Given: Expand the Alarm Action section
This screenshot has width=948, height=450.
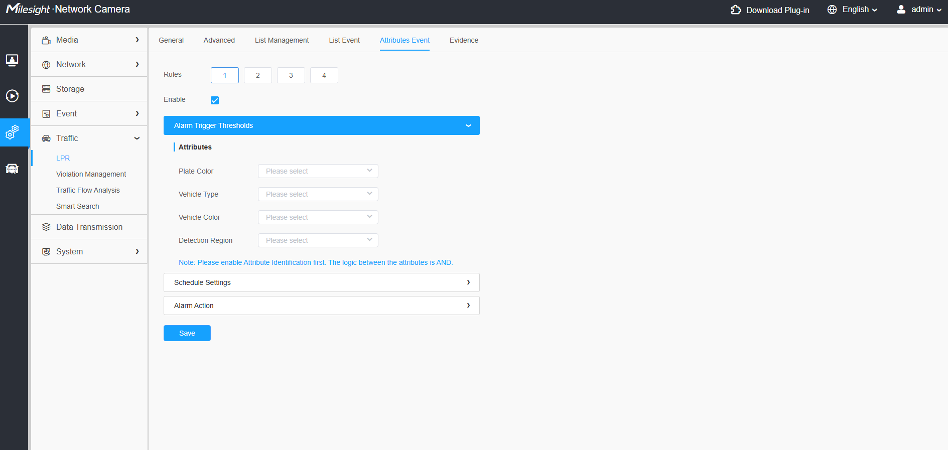Looking at the screenshot, I should pyautogui.click(x=322, y=306).
